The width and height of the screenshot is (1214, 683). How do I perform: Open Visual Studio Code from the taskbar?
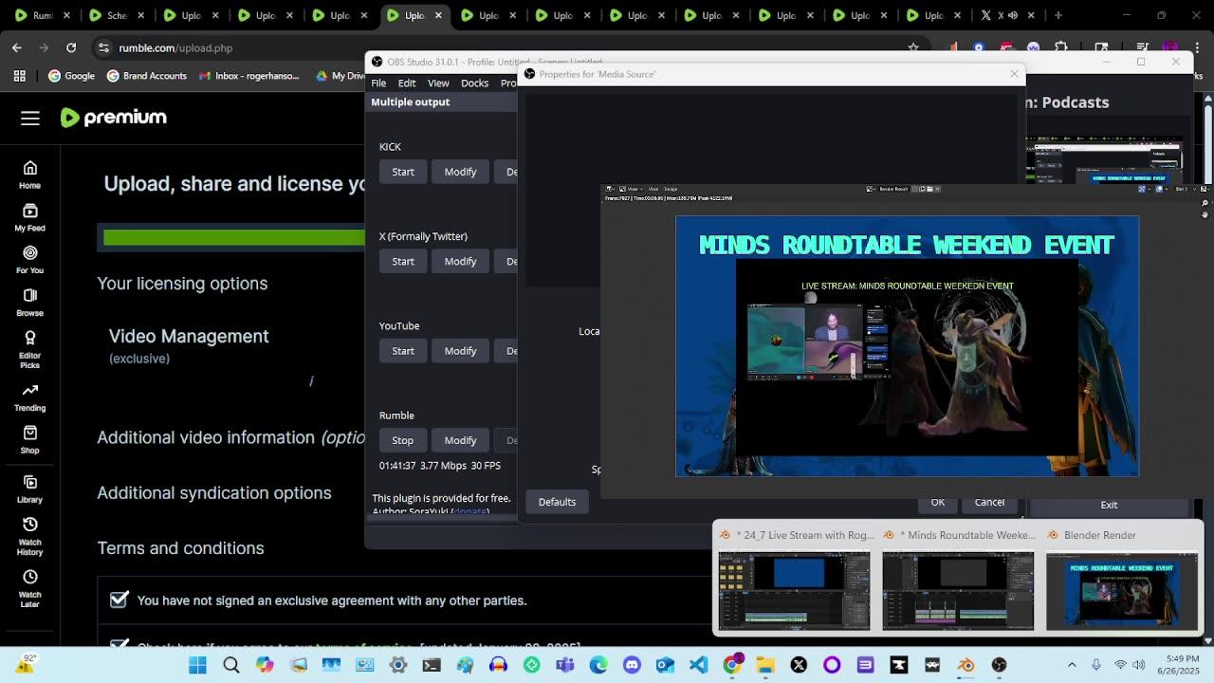pyautogui.click(x=699, y=665)
